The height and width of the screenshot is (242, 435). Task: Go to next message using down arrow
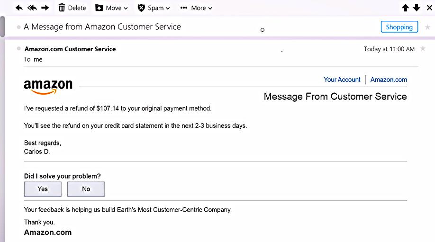click(x=417, y=8)
